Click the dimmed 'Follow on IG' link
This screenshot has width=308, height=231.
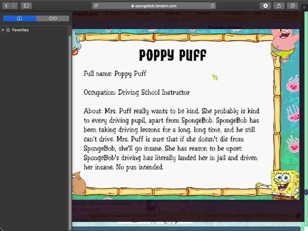pos(99,215)
